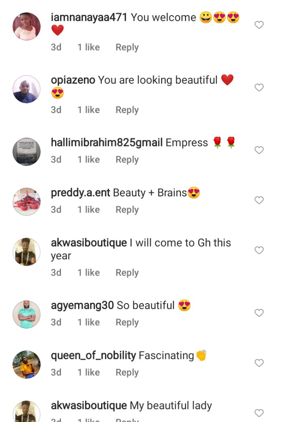
Task: View the 1 like on queen_of_nobility's comment
Action: point(89,373)
